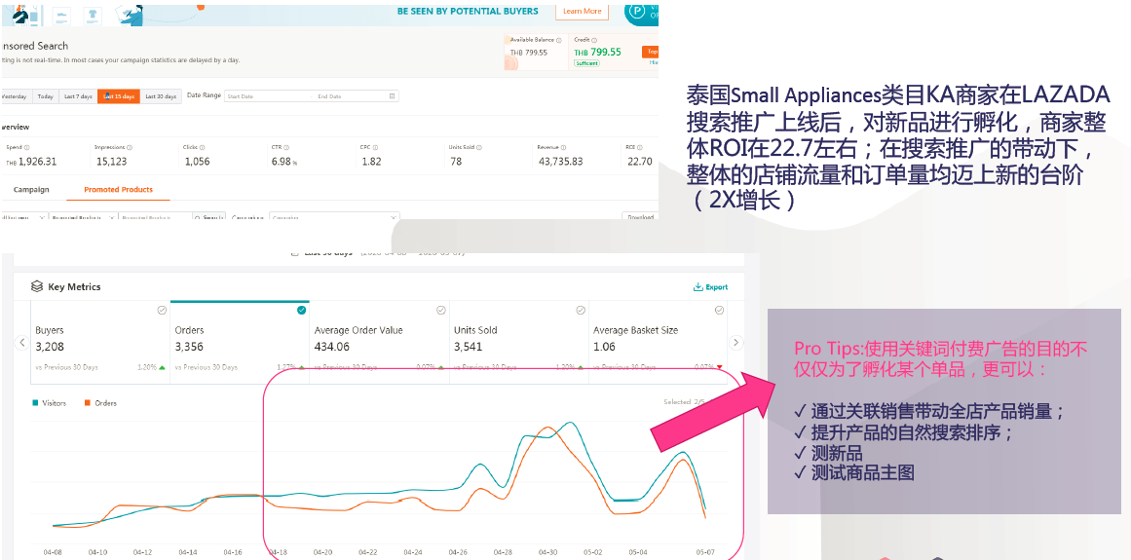Click the 3,356 orders value
Screen dimensions: 1131x560
pyautogui.click(x=190, y=347)
